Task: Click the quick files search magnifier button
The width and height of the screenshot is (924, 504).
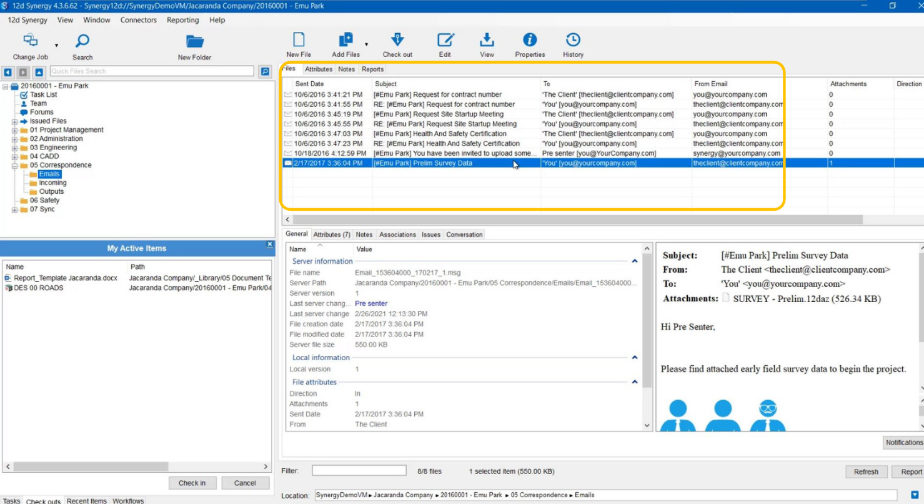Action: point(265,71)
